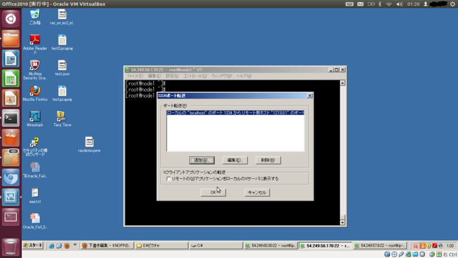Open the System Monitor dock icon
The height and width of the screenshot is (258, 458).
[x=10, y=197]
